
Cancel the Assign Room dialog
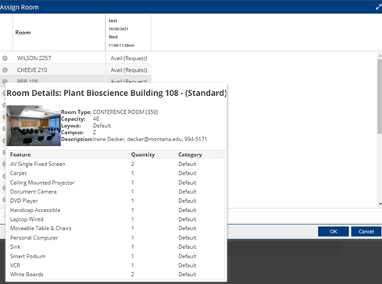click(366, 232)
